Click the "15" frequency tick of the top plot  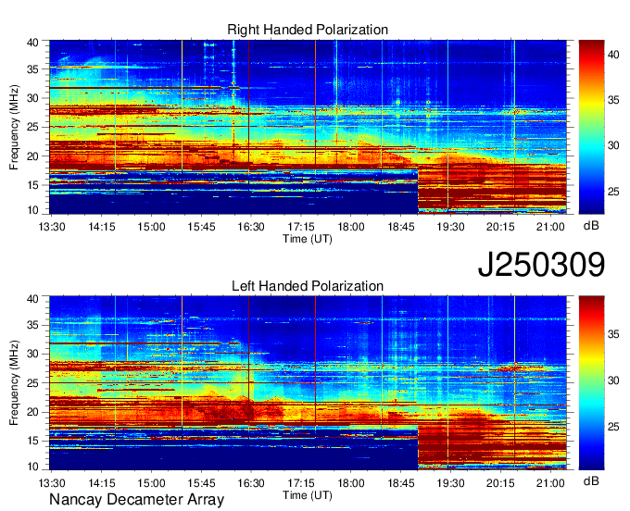click(x=32, y=185)
